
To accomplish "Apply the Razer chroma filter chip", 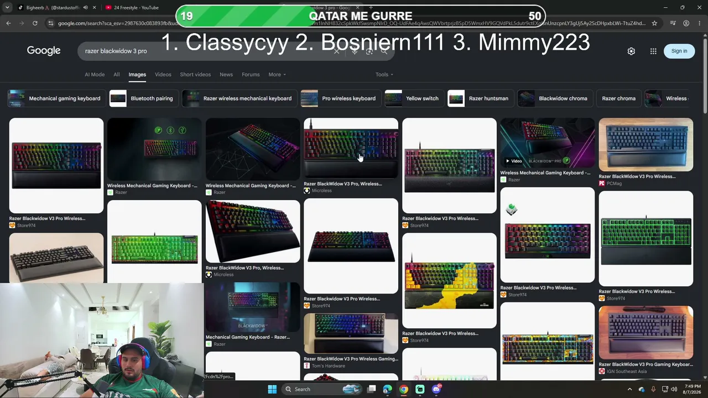I will [x=619, y=98].
